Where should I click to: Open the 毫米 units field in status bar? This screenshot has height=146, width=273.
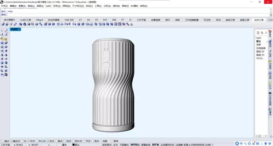point(64,144)
